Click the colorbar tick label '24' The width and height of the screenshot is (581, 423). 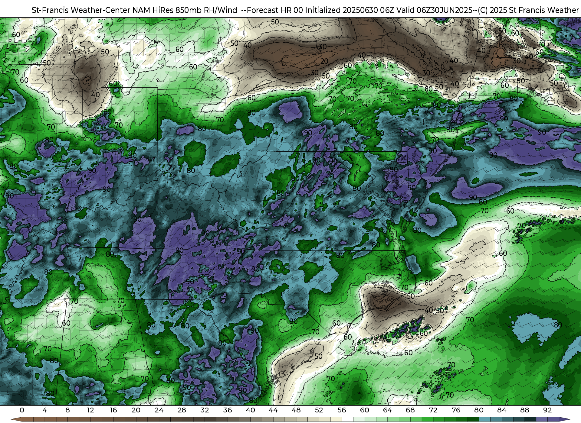pyautogui.click(x=159, y=410)
